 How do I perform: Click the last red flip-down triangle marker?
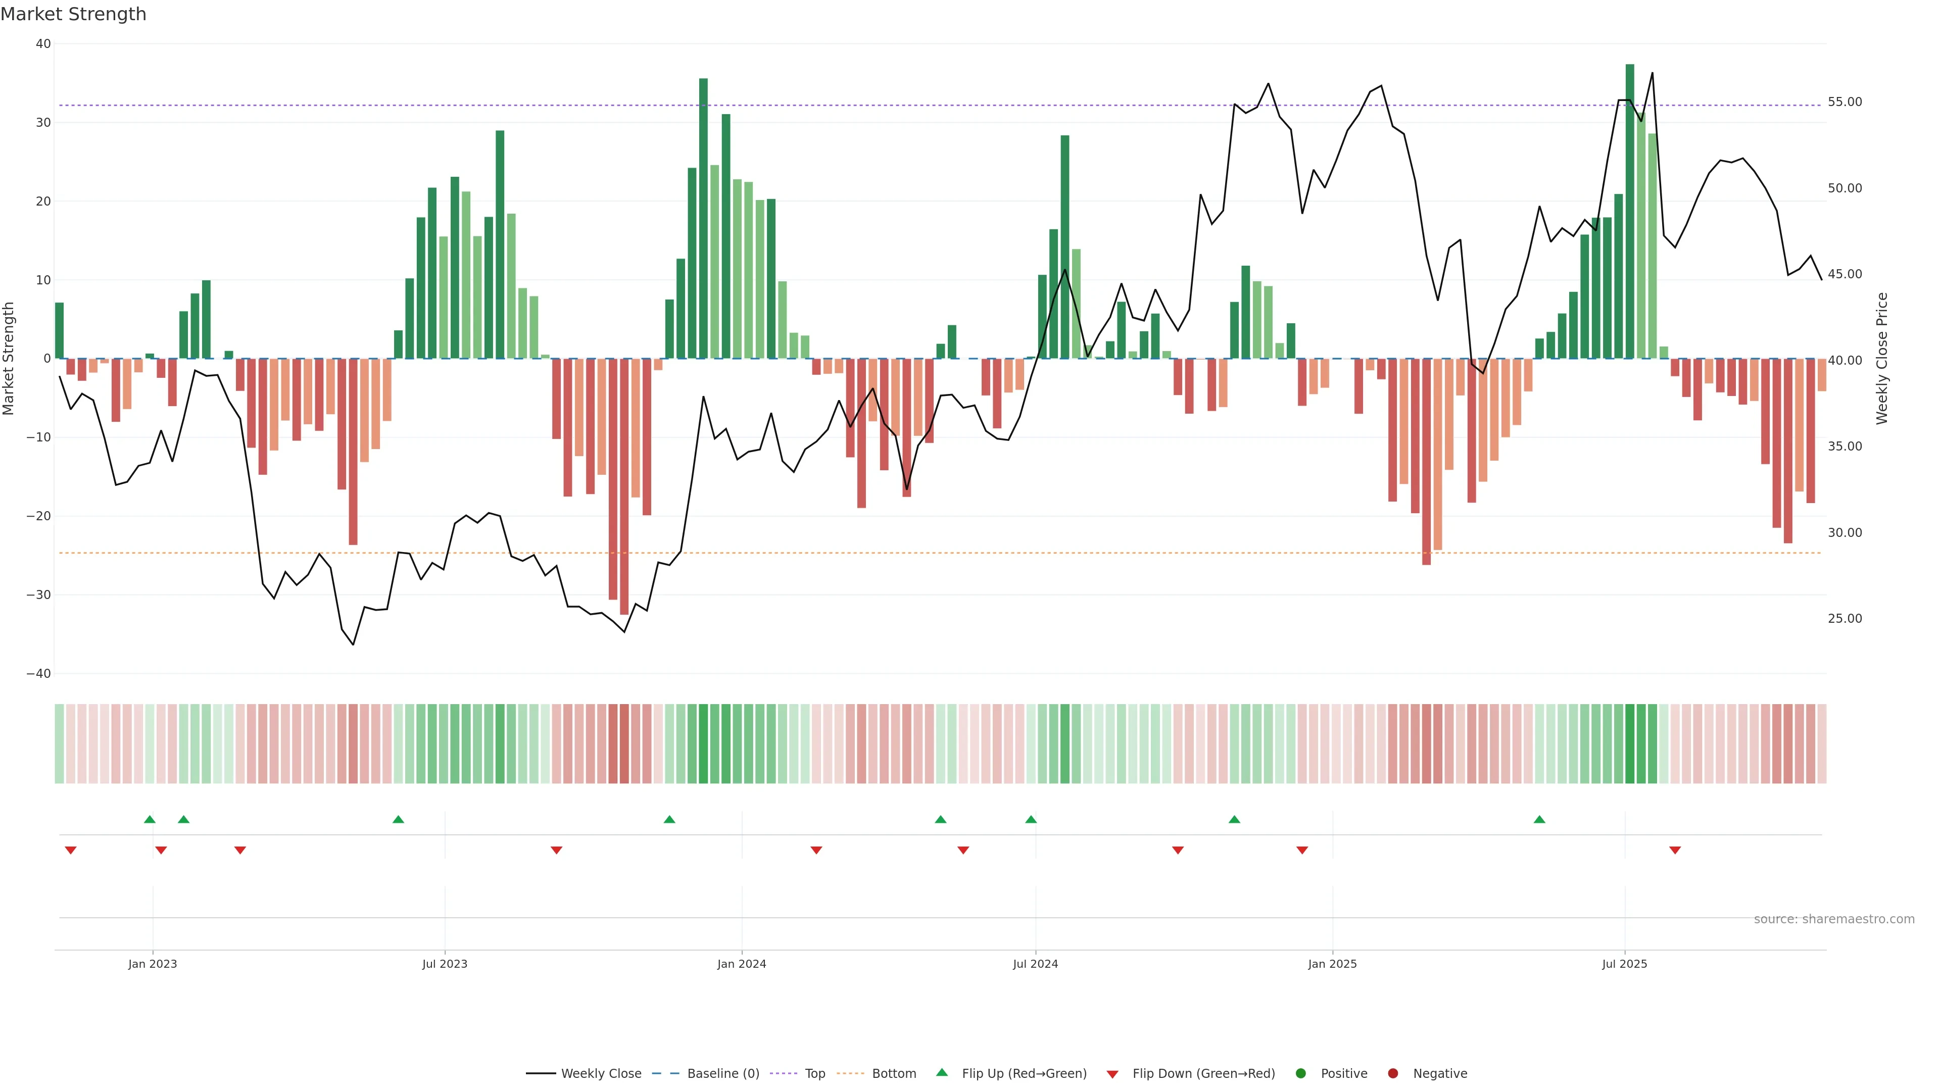tap(1675, 850)
